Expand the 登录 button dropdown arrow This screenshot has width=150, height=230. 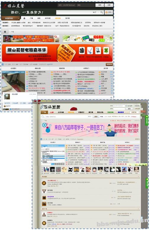(x=104, y=5)
